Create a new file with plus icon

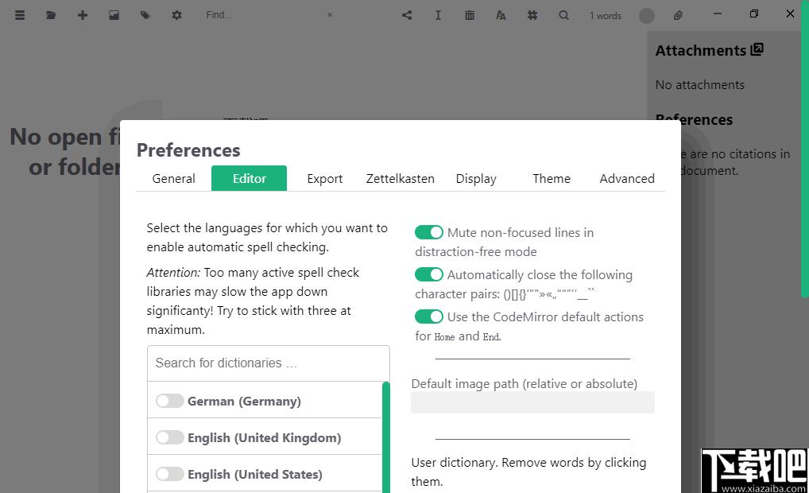point(83,15)
